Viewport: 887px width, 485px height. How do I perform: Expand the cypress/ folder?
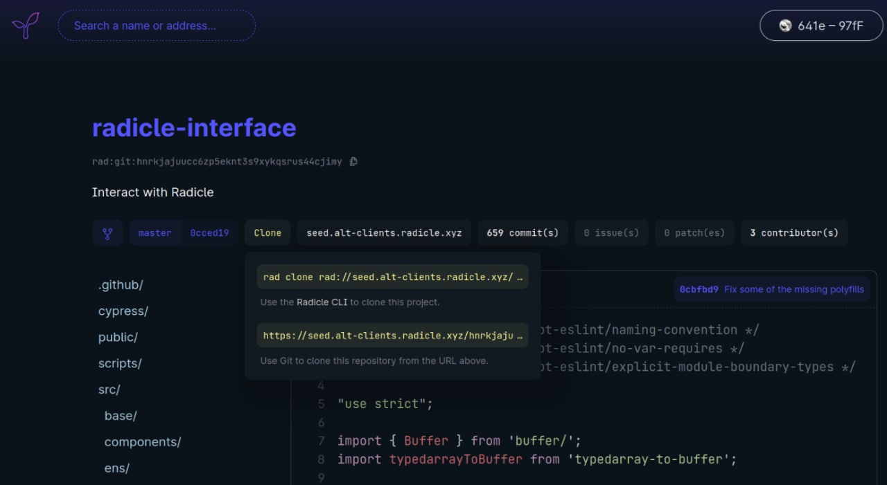[x=123, y=311]
